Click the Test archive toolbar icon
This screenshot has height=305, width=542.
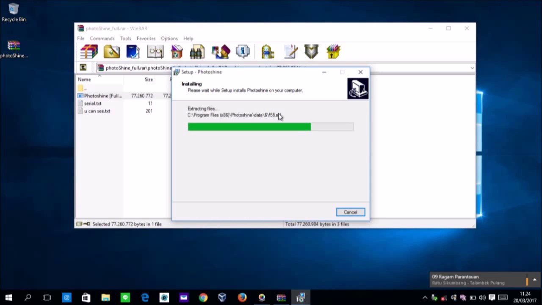tap(133, 52)
